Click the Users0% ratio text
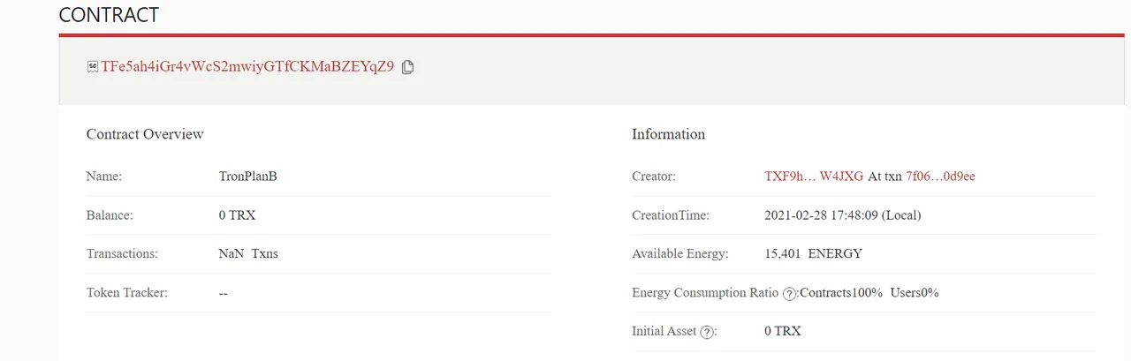The width and height of the screenshot is (1131, 361). (915, 293)
